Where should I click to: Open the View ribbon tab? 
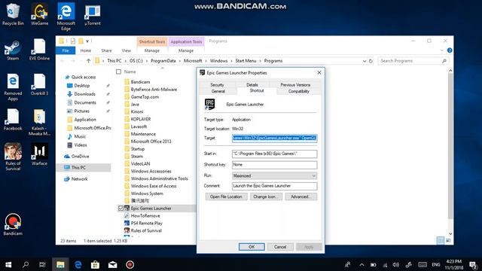tap(126, 50)
